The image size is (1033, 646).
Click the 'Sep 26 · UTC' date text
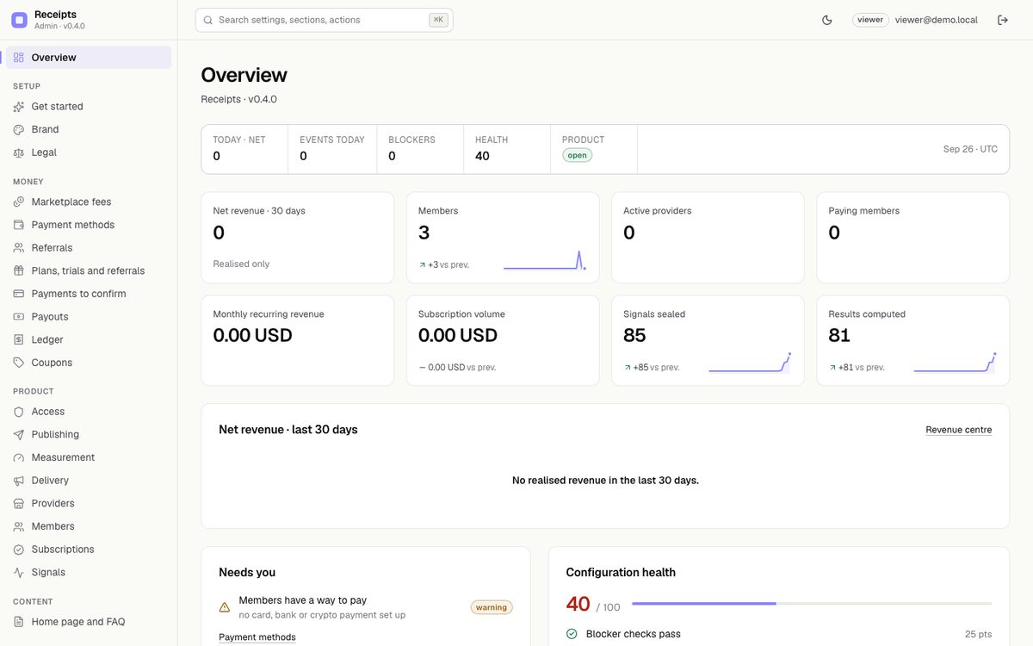[970, 149]
